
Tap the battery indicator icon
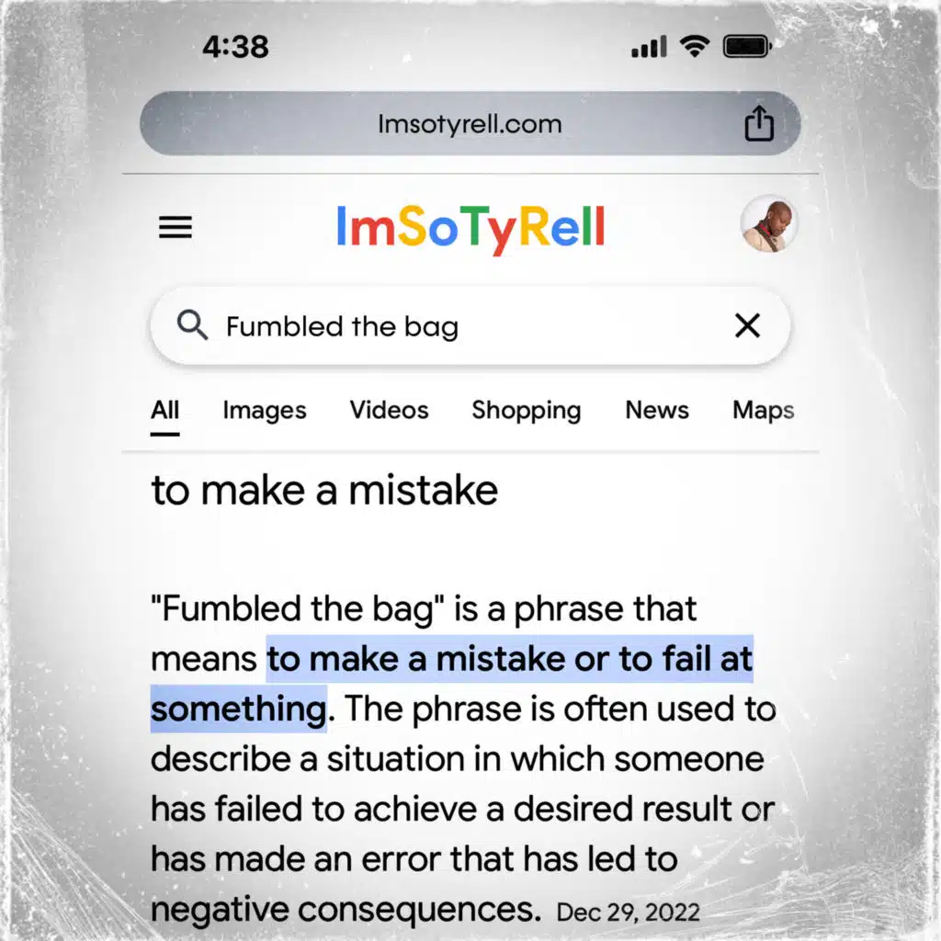pyautogui.click(x=747, y=46)
